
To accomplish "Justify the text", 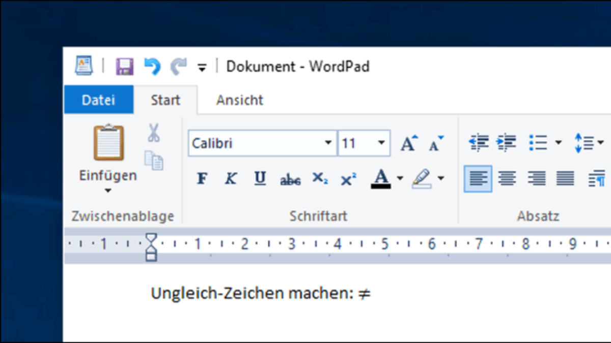I will 565,178.
